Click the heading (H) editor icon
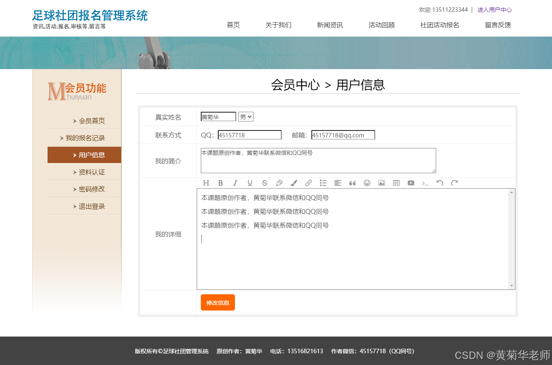The image size is (552, 365). click(x=206, y=183)
